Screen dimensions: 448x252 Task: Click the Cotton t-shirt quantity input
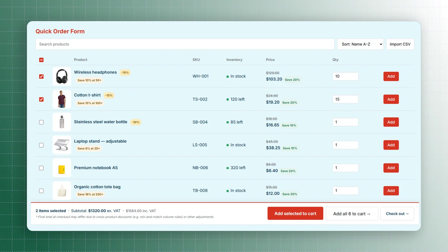coord(345,99)
